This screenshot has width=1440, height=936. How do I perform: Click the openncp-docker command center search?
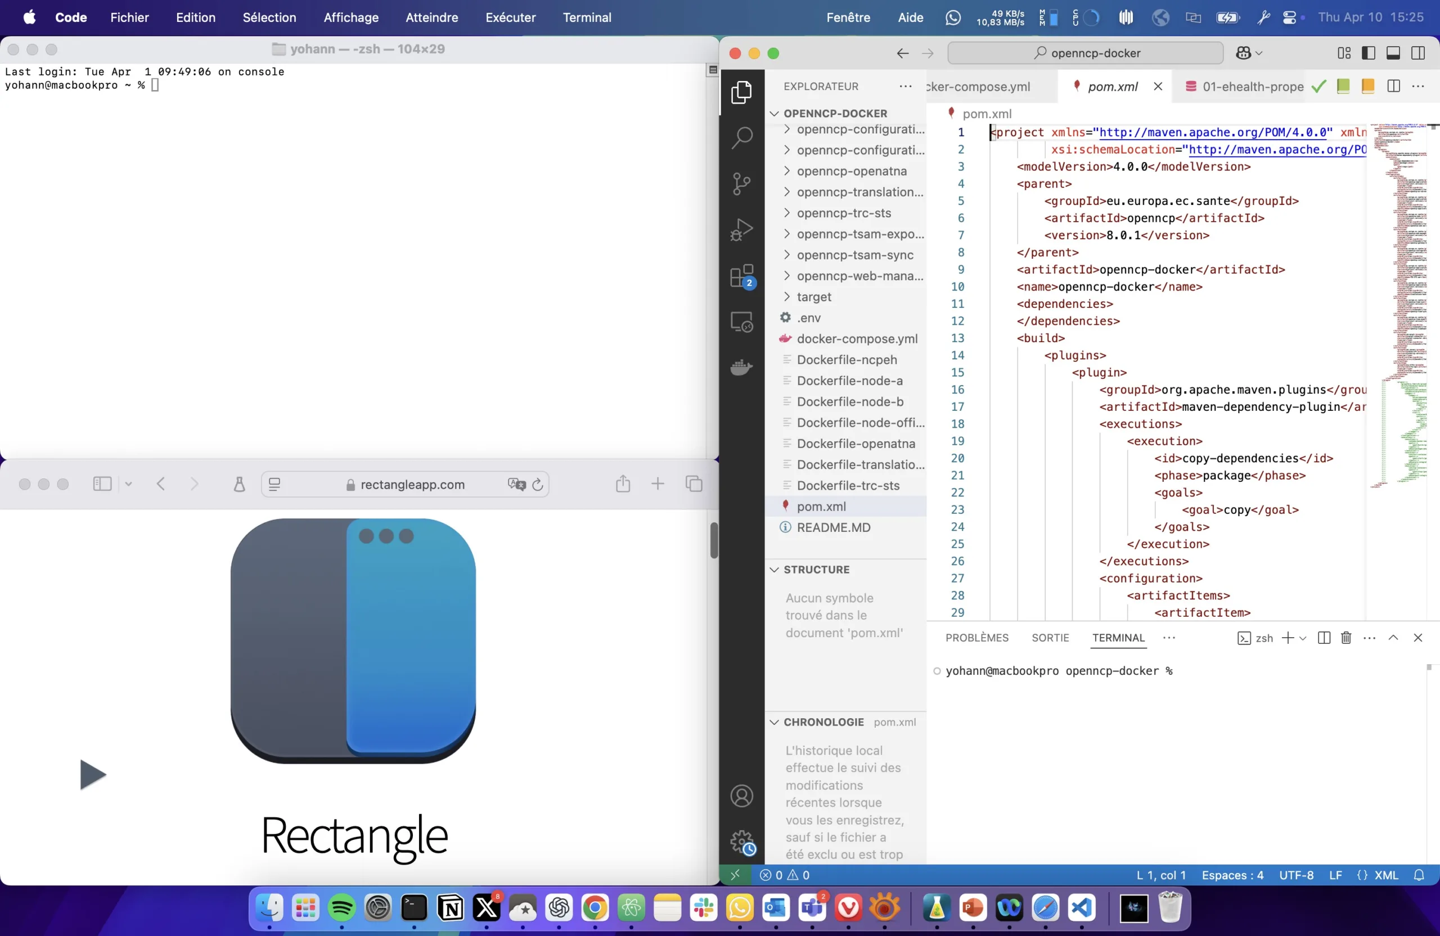coord(1085,53)
